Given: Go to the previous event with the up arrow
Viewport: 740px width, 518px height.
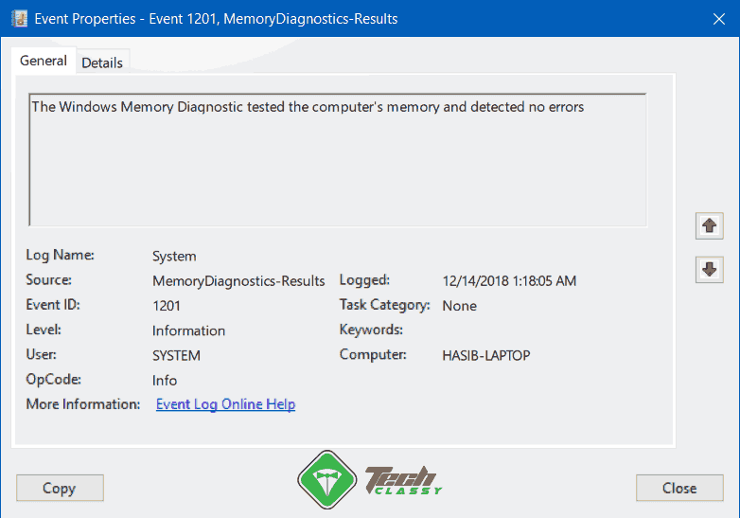Looking at the screenshot, I should 710,225.
